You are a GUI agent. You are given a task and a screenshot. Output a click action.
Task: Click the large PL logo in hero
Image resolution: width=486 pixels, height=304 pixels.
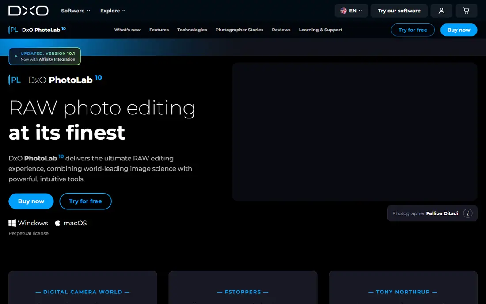click(x=15, y=80)
